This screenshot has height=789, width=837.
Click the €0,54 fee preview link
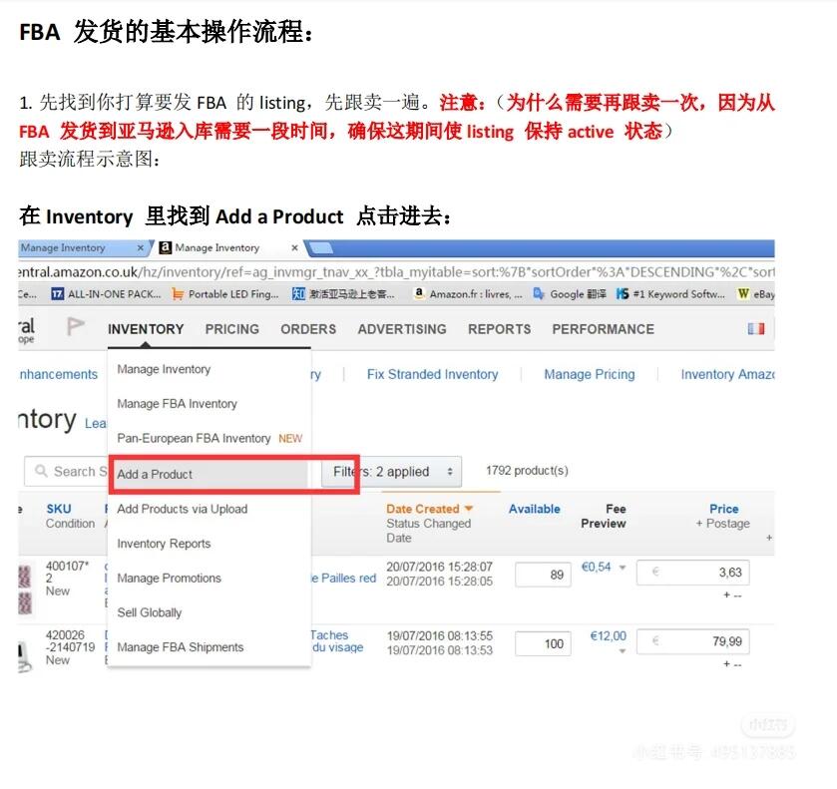click(x=596, y=567)
